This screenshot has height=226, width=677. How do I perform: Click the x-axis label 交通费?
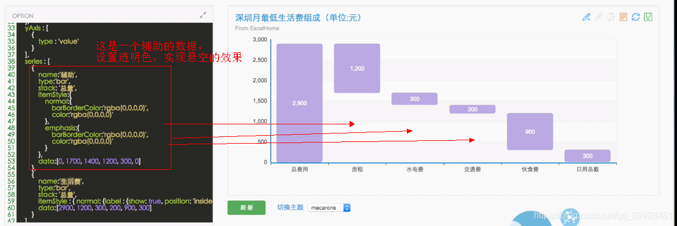472,169
